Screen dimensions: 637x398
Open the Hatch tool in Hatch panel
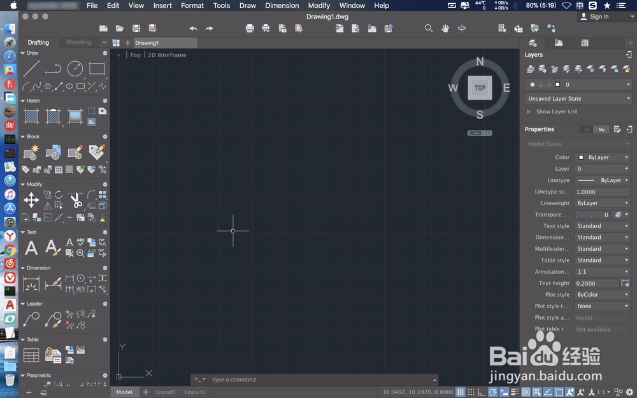31,116
